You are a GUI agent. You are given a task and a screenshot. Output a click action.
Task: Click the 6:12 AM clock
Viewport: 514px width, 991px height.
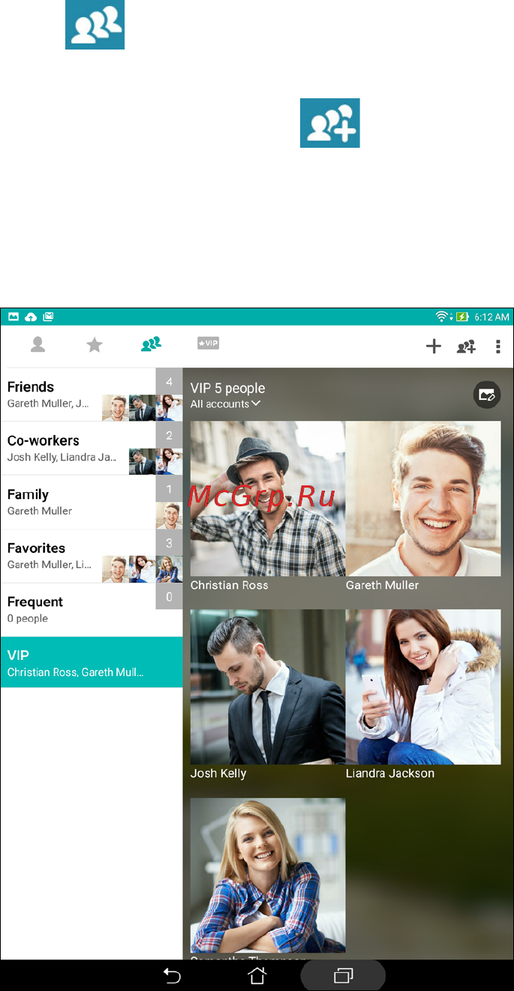[491, 317]
